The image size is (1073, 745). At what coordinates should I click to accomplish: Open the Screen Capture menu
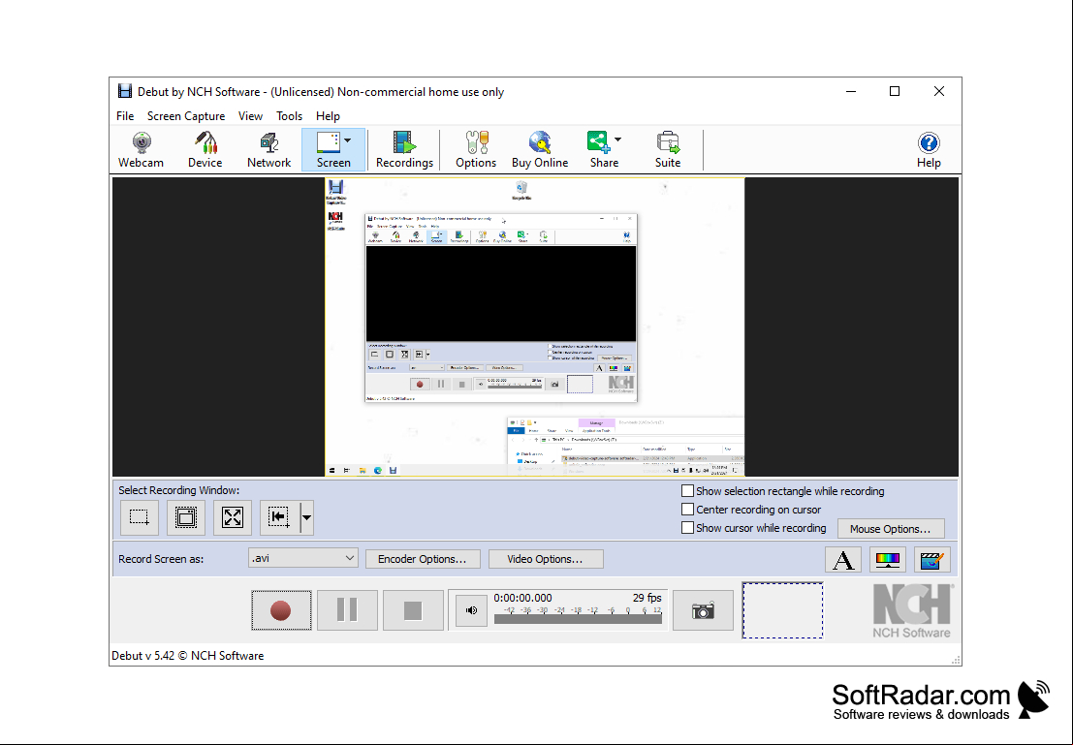186,116
